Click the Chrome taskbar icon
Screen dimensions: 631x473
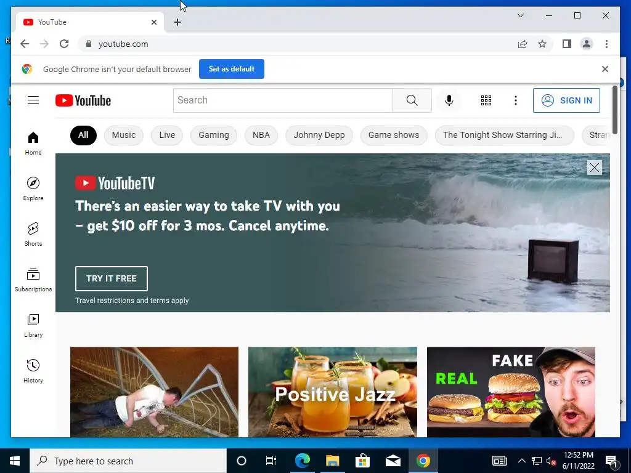tap(423, 461)
